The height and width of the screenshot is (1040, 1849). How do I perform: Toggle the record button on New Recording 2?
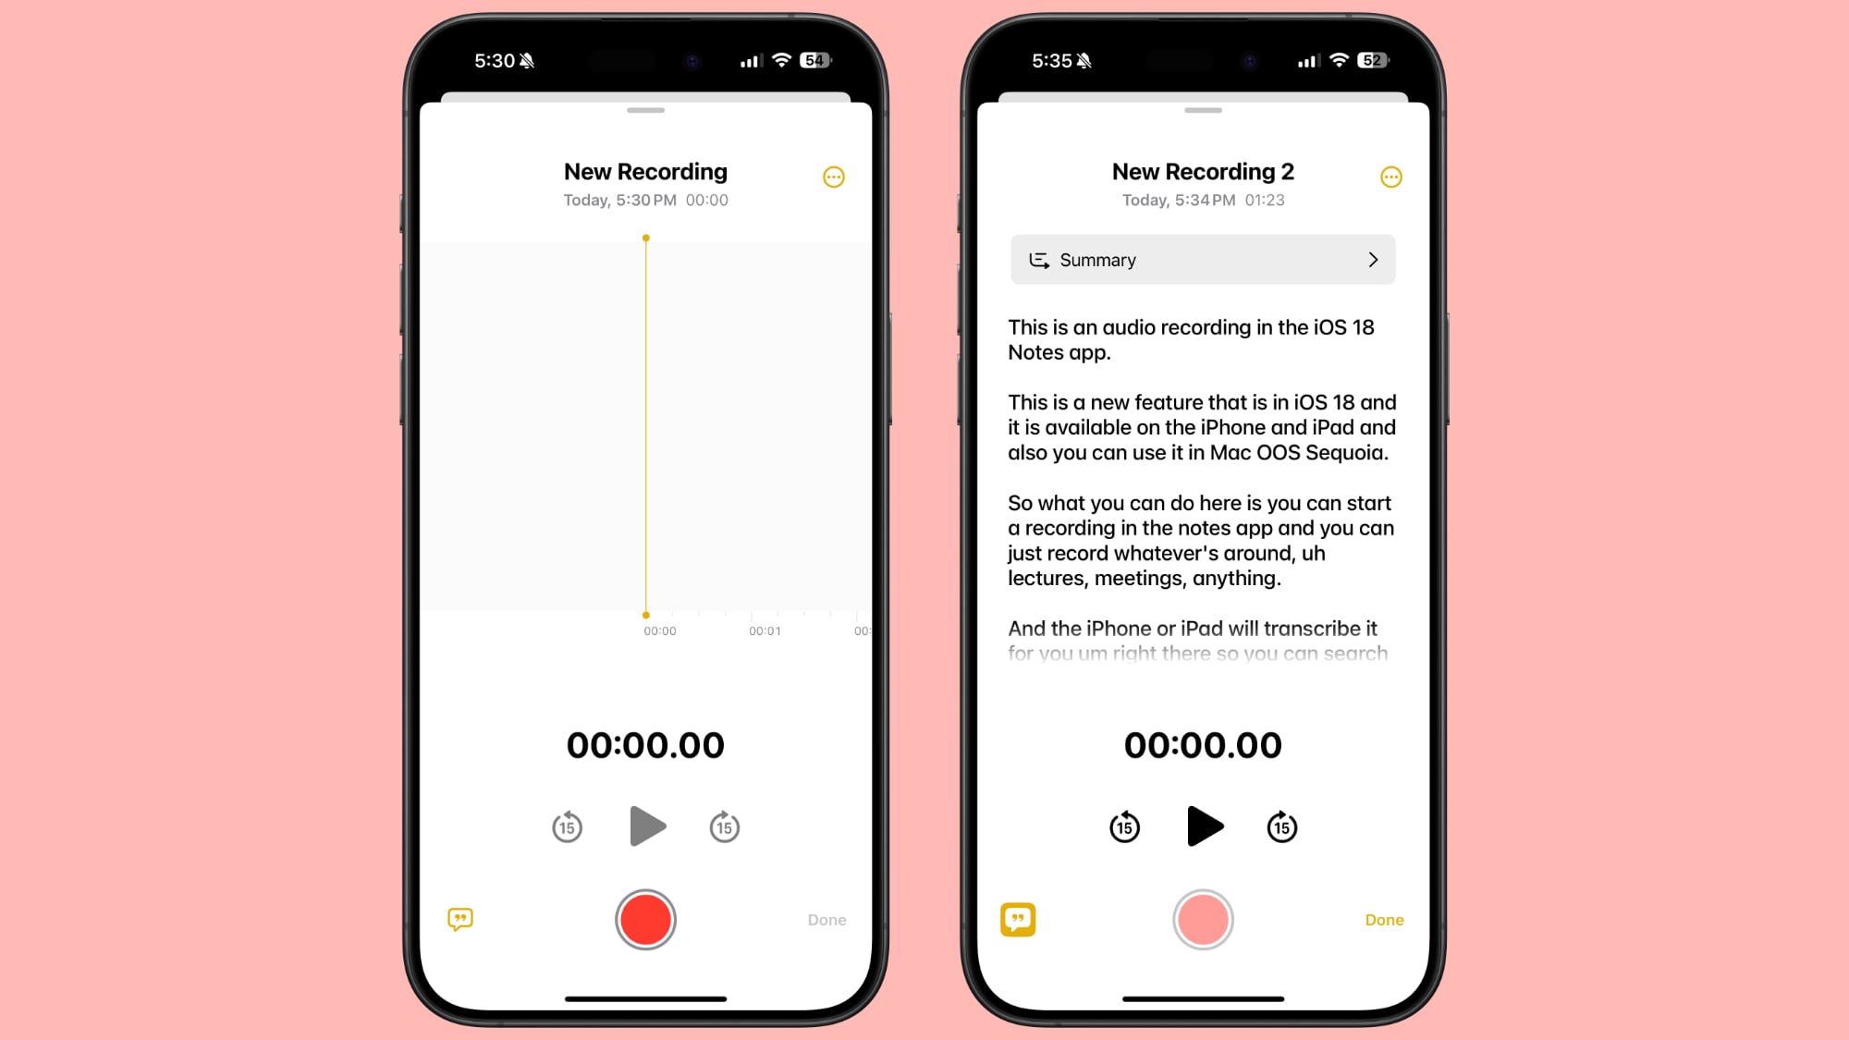pos(1203,920)
